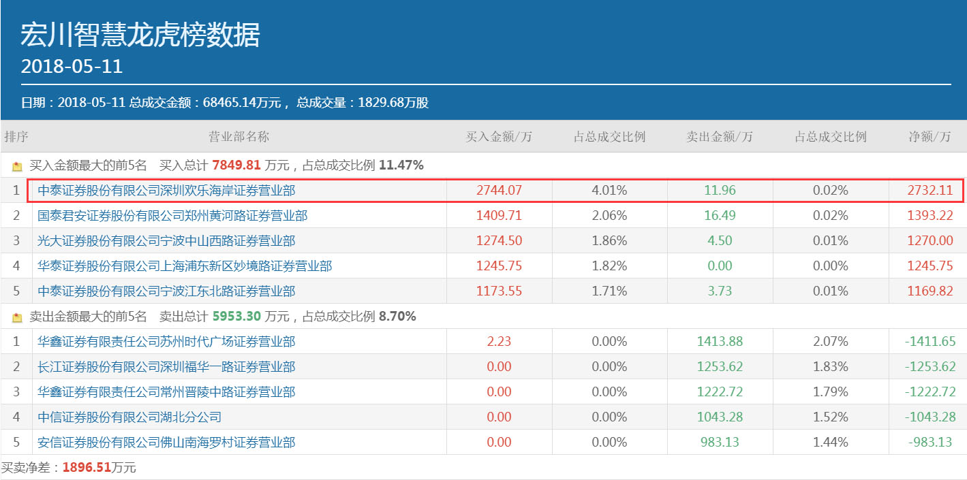
Task: Click the buy ratio 11.47% value
Action: click(x=401, y=165)
